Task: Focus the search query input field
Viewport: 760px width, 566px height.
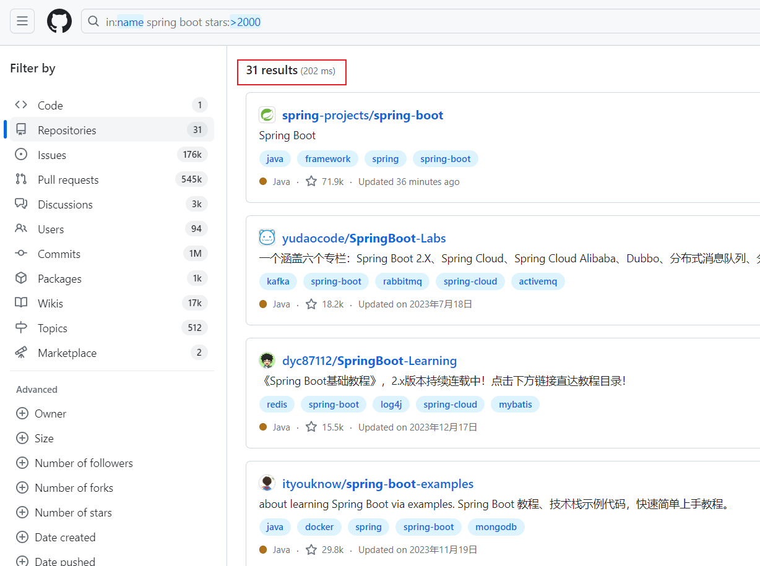Action: [421, 22]
